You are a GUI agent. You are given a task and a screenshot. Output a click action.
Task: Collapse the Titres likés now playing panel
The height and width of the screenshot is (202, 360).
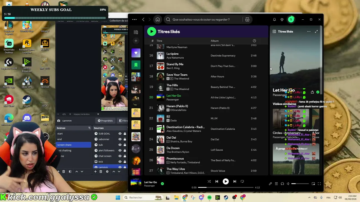pyautogui.click(x=274, y=31)
